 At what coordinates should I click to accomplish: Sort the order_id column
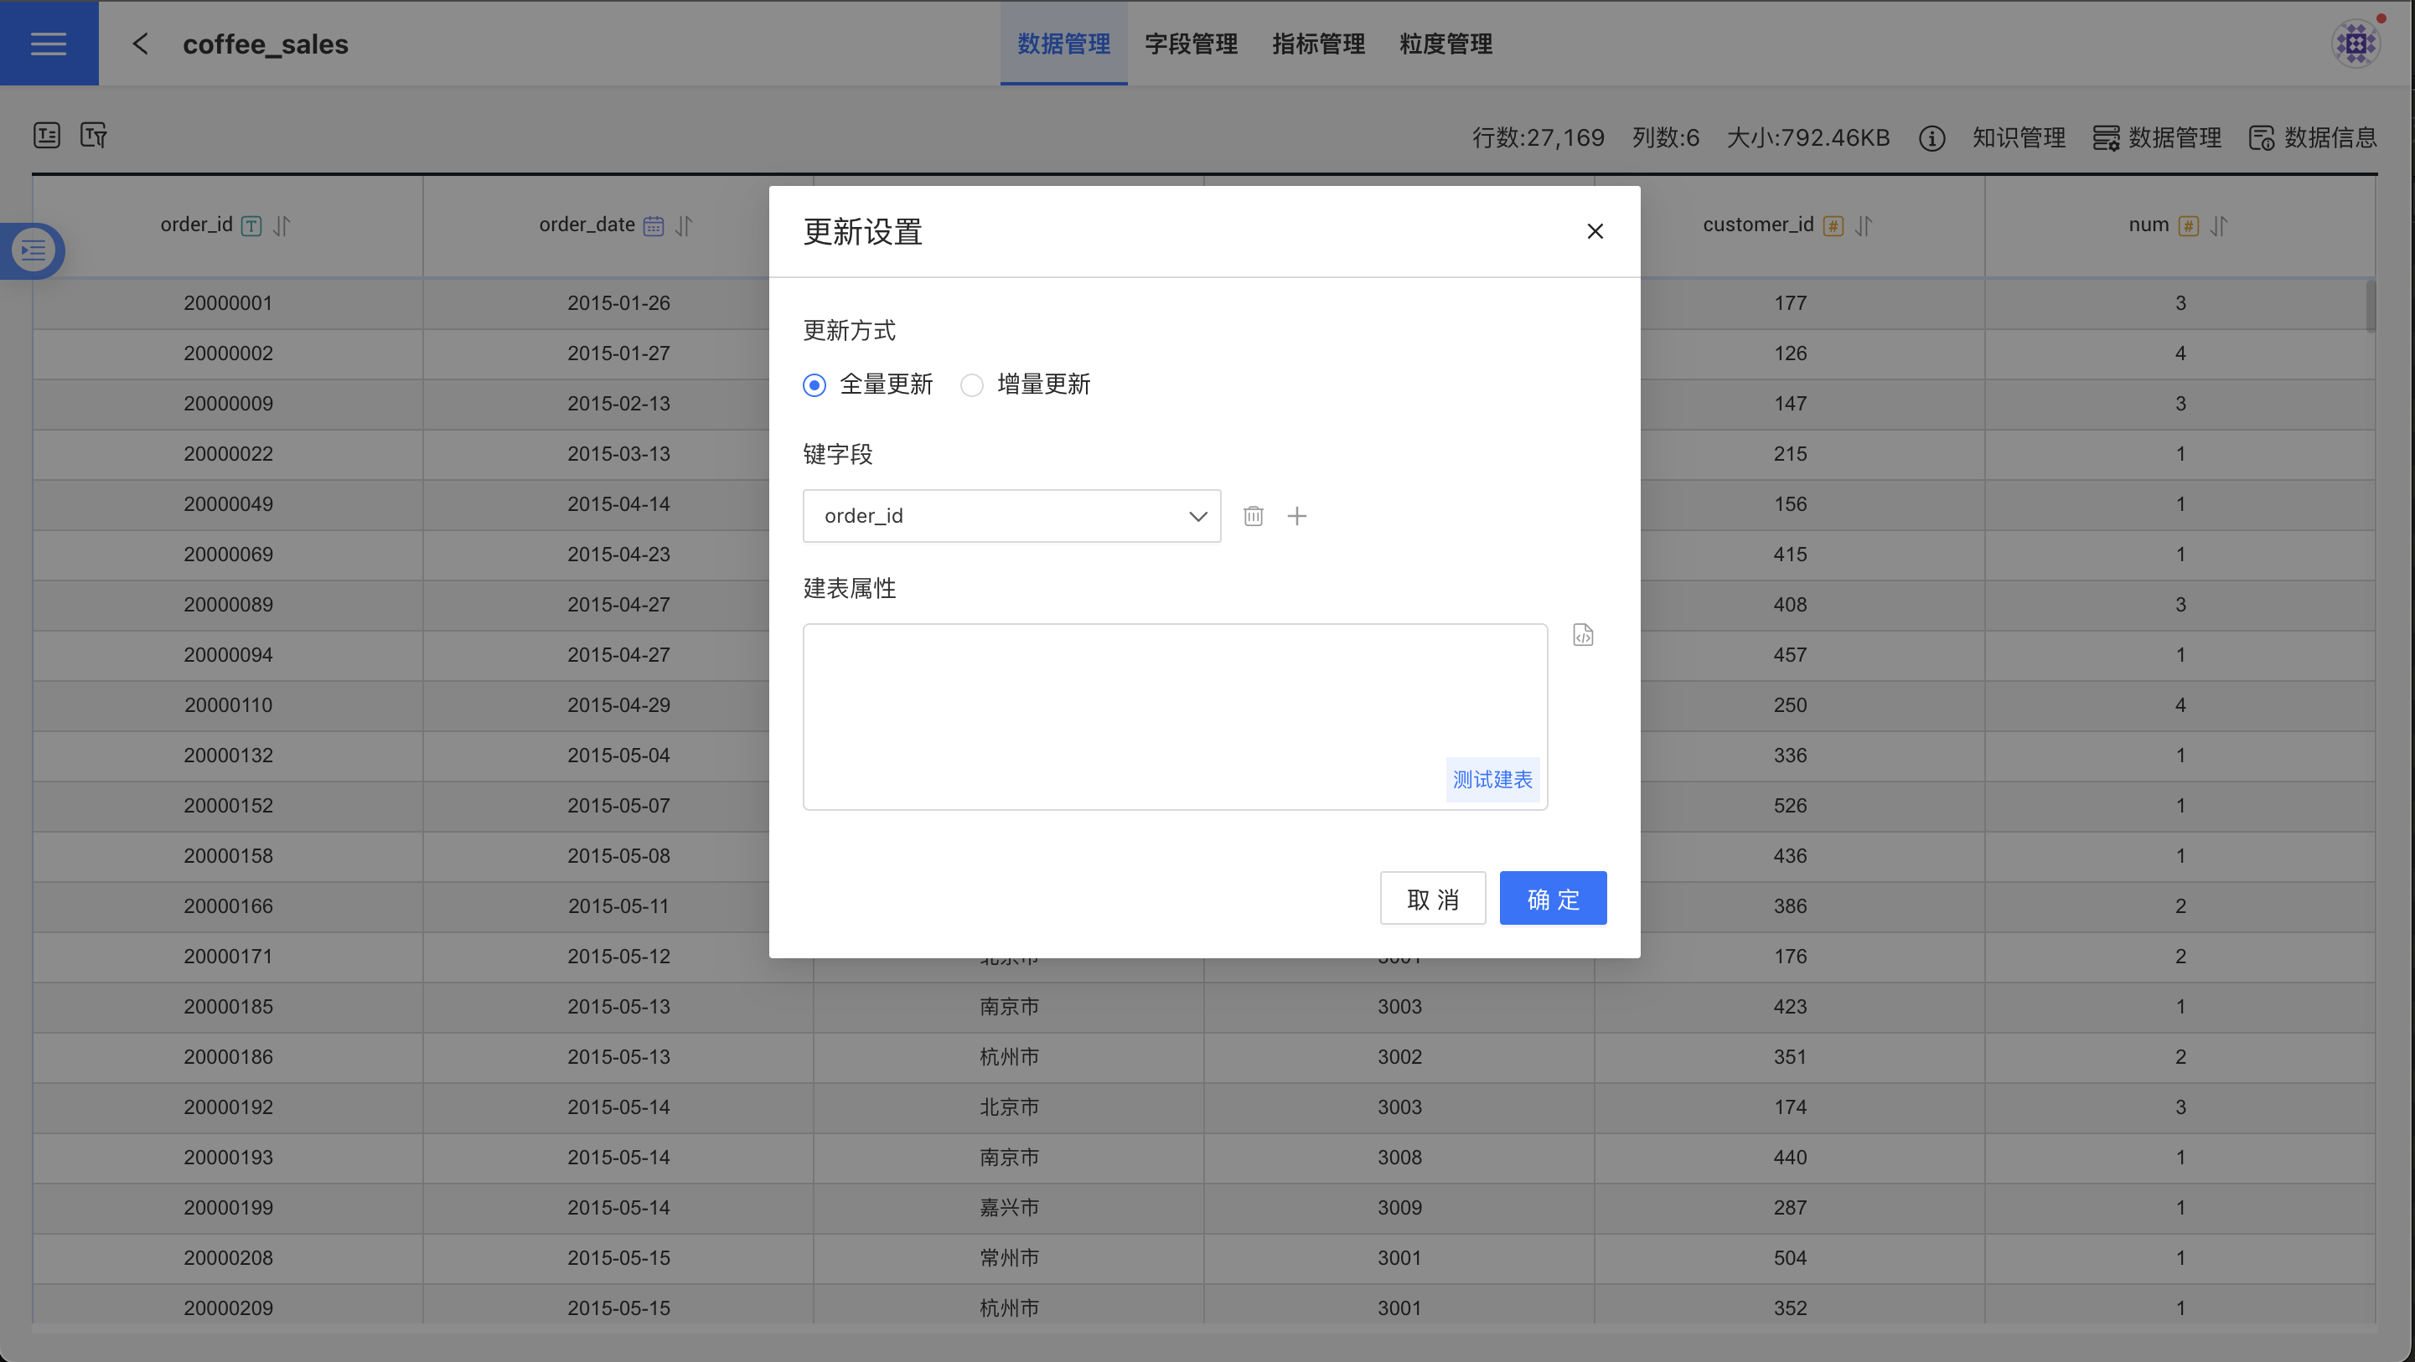[282, 226]
